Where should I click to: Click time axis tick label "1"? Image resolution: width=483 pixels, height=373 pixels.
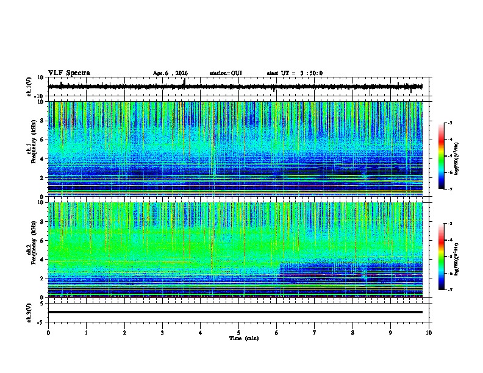tap(86, 333)
